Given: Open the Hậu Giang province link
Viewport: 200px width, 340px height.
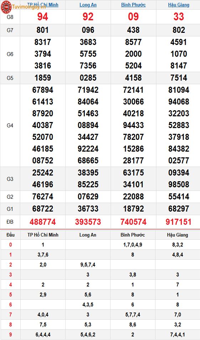Looking at the screenshot, I should [179, 5].
